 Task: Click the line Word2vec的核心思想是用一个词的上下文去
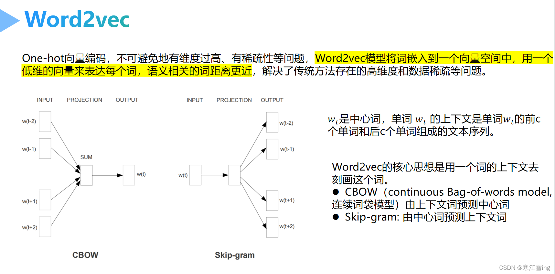click(x=435, y=167)
